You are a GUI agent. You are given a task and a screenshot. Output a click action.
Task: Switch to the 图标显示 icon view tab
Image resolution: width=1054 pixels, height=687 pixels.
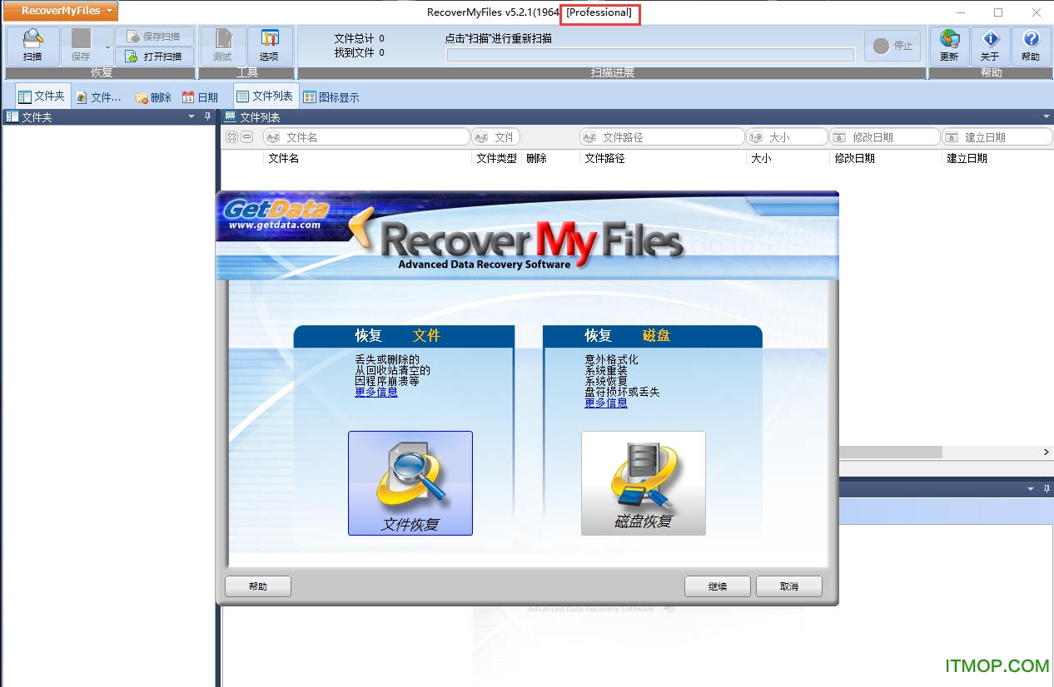[x=337, y=95]
